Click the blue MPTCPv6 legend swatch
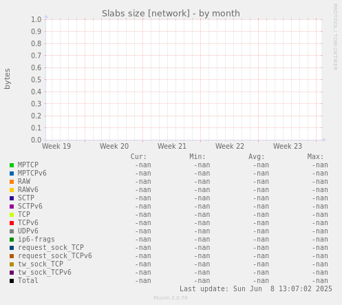Image resolution: width=342 pixels, height=305 pixels. point(12,173)
